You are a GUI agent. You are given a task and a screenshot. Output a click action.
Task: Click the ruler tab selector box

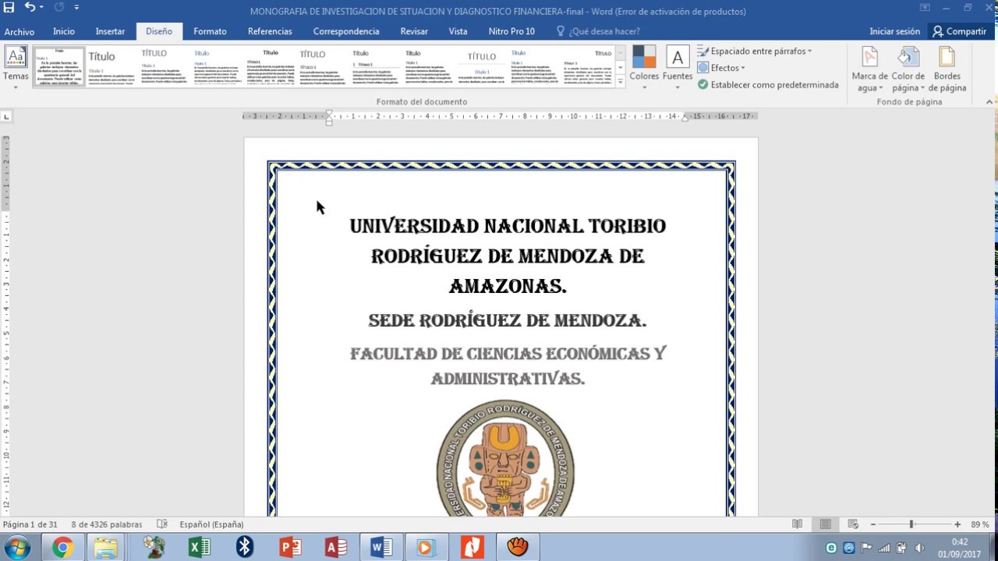(x=6, y=116)
